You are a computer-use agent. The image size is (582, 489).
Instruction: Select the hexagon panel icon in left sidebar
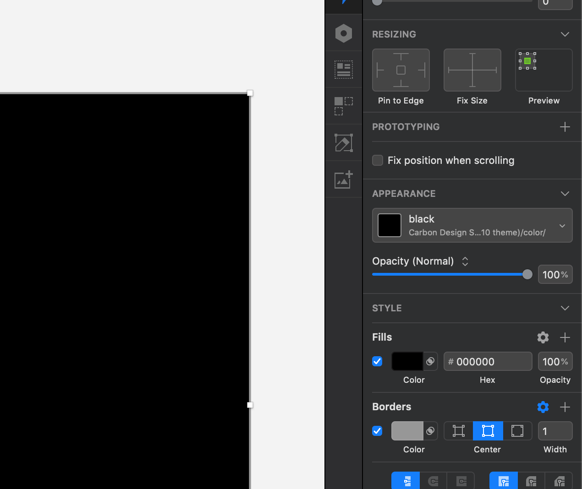[x=343, y=33]
